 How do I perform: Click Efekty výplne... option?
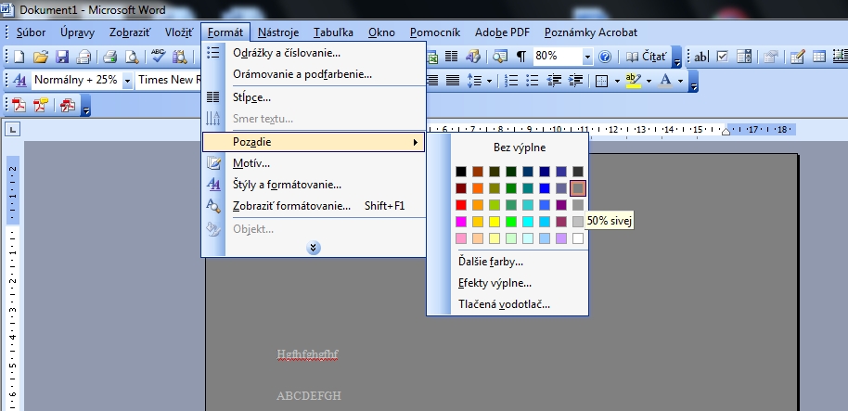tap(495, 283)
